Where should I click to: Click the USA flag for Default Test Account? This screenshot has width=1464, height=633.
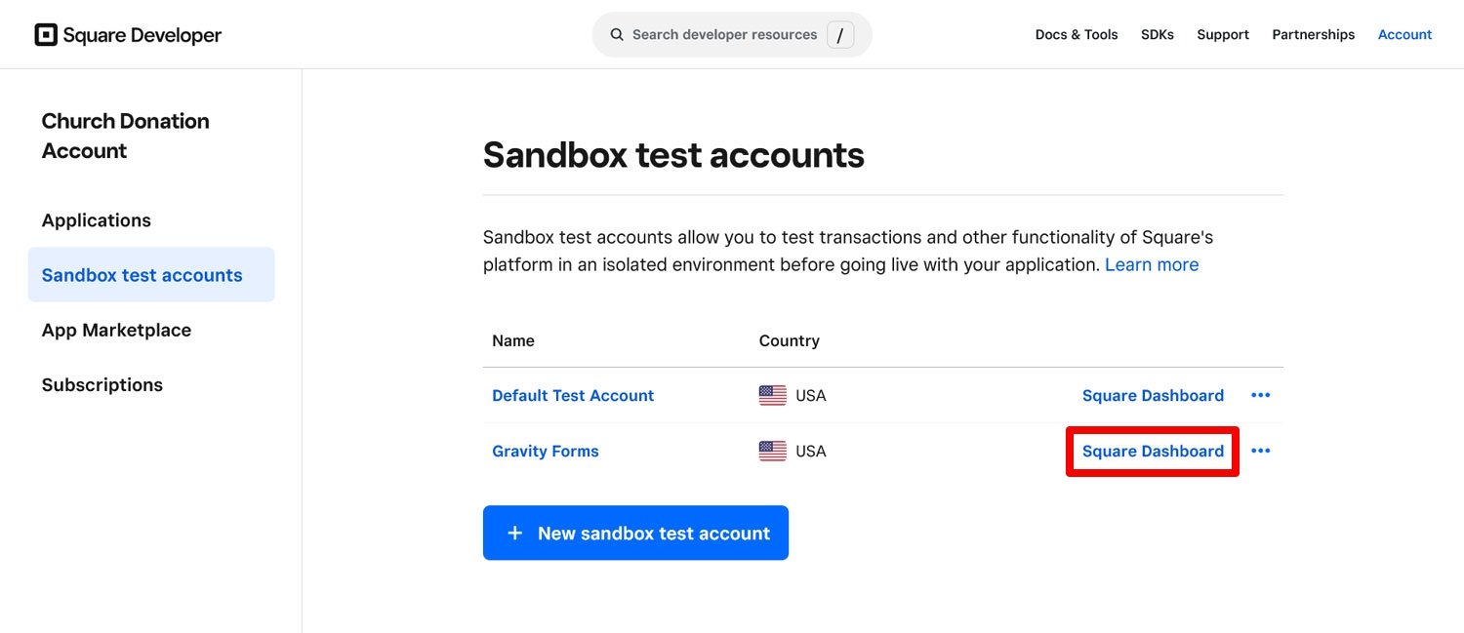click(x=772, y=395)
